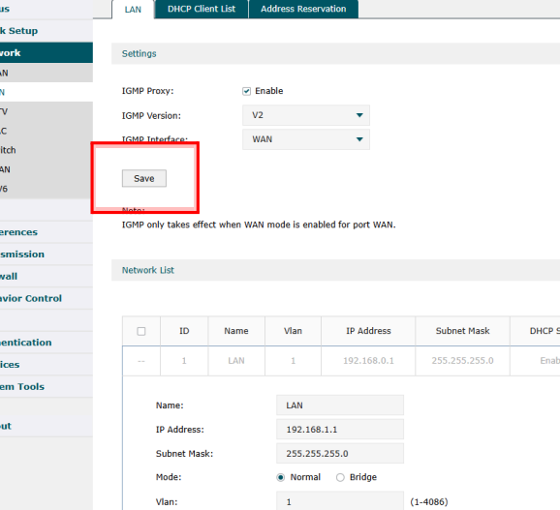Select the LAN row in Network List
The image size is (560, 510).
(341, 361)
